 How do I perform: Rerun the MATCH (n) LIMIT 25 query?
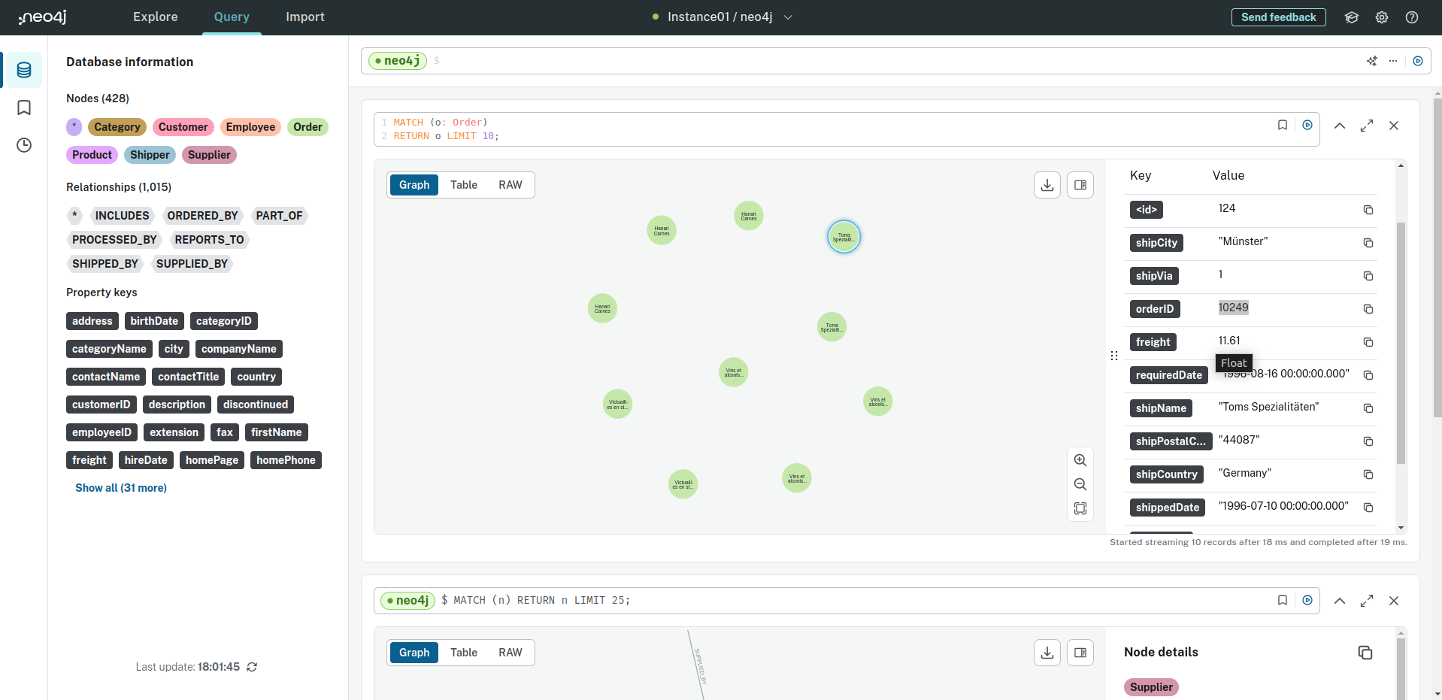click(x=1307, y=601)
